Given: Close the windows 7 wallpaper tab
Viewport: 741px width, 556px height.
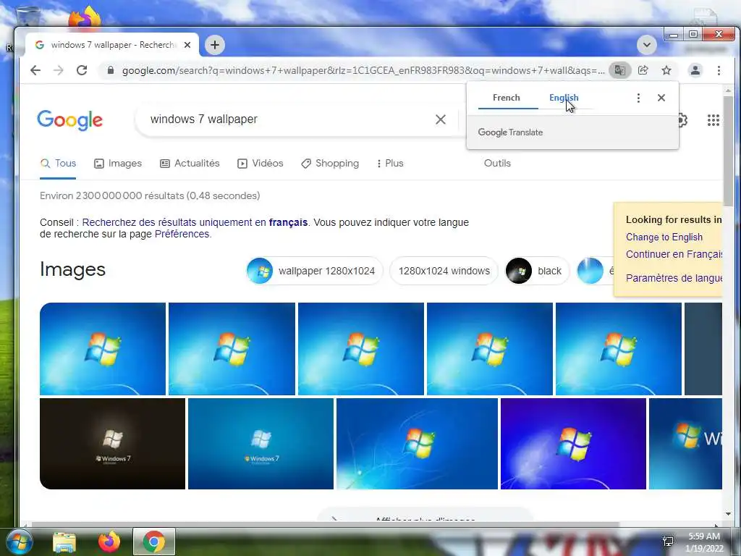Looking at the screenshot, I should pyautogui.click(x=187, y=45).
